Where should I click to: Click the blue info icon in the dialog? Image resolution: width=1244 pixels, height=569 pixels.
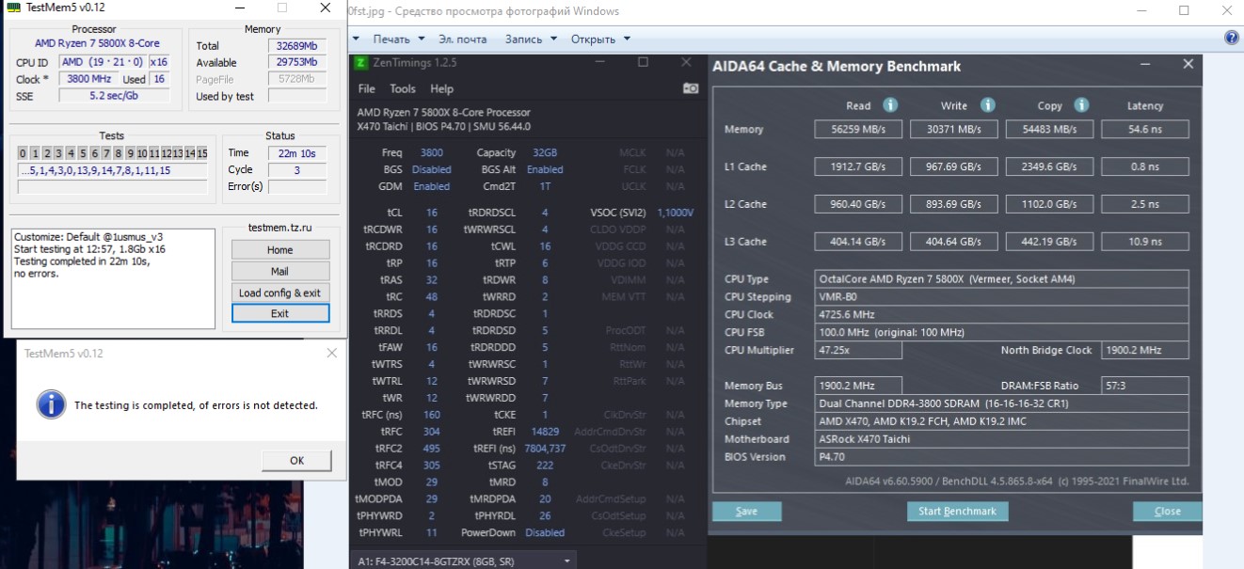(x=51, y=404)
